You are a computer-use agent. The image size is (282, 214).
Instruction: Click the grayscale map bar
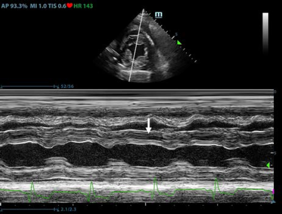[266, 33]
